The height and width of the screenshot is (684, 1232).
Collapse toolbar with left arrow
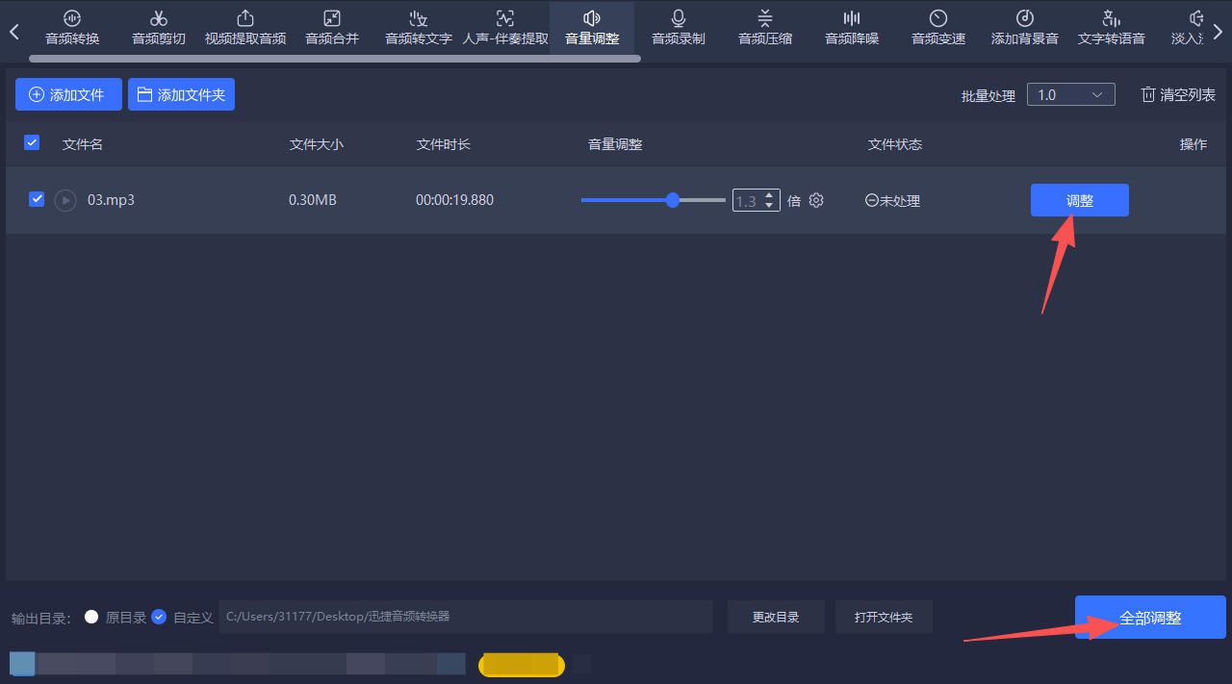(13, 30)
